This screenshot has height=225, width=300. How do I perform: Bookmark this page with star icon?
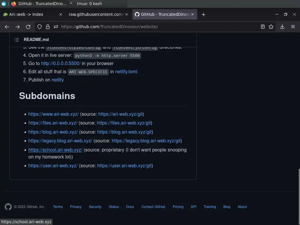coord(271,27)
